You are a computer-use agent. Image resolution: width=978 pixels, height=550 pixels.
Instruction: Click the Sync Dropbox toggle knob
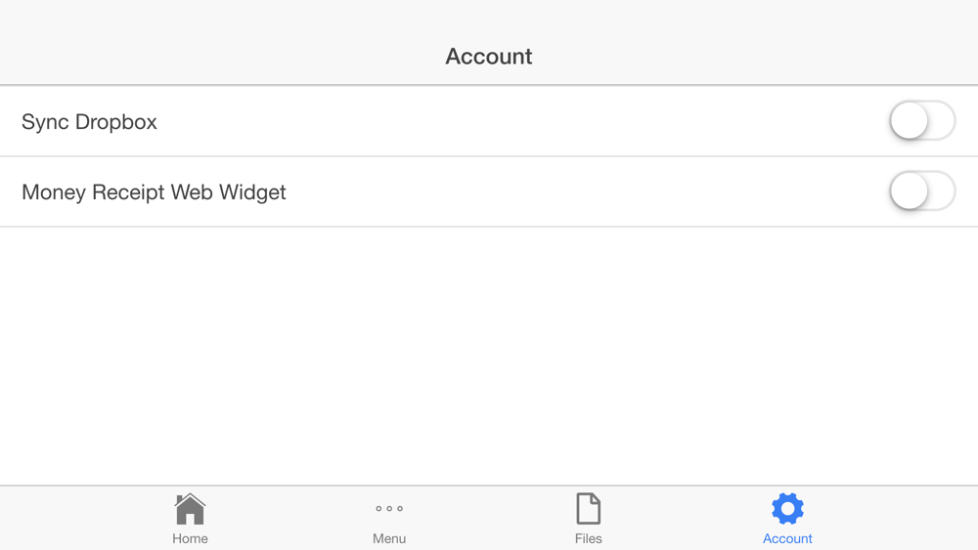click(x=910, y=121)
